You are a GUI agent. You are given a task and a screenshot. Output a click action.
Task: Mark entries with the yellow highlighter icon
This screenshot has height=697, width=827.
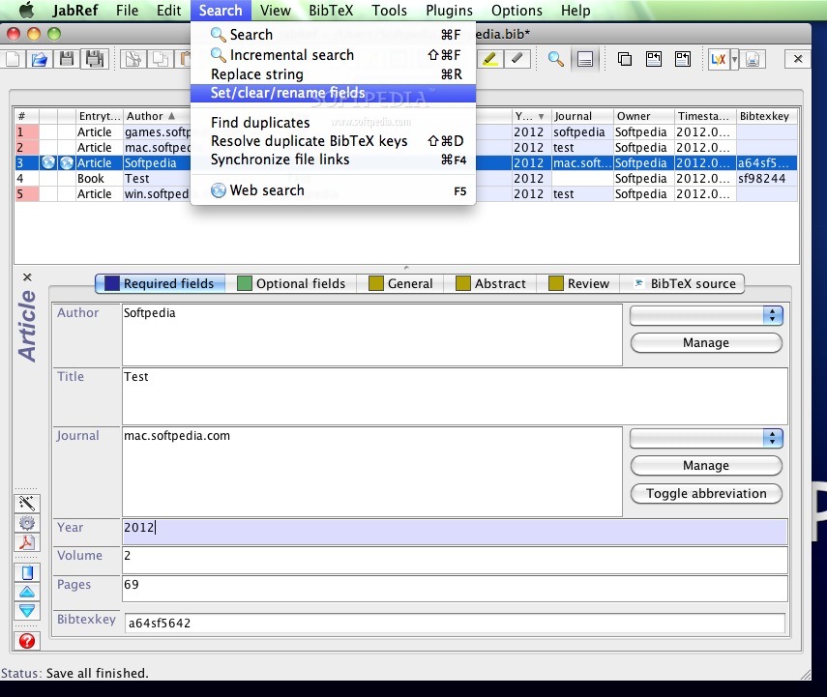pyautogui.click(x=490, y=59)
